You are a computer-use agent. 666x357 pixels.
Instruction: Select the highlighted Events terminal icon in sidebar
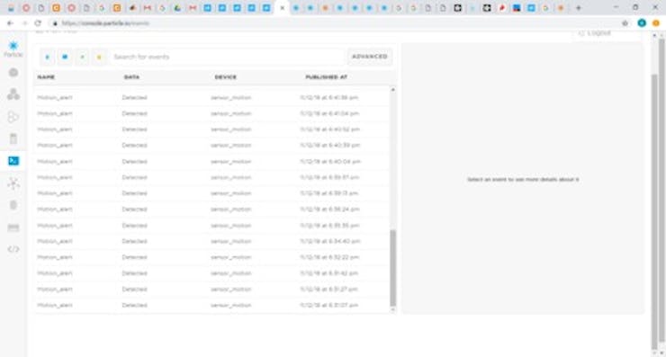coord(13,161)
